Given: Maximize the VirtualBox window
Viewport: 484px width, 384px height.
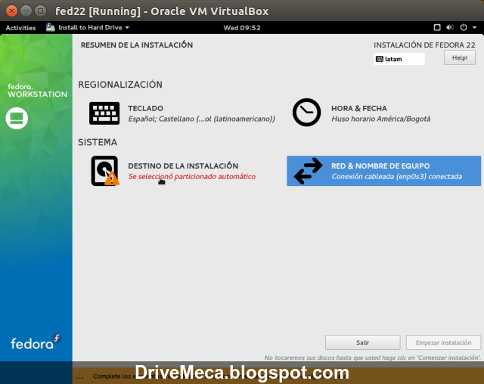Looking at the screenshot, I should (x=40, y=11).
